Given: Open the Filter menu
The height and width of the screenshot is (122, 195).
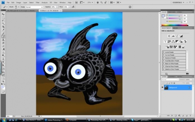Looking at the screenshot, I should [x=38, y=3].
